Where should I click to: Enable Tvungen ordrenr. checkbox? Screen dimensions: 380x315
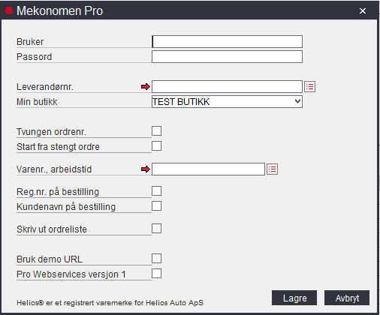[156, 130]
